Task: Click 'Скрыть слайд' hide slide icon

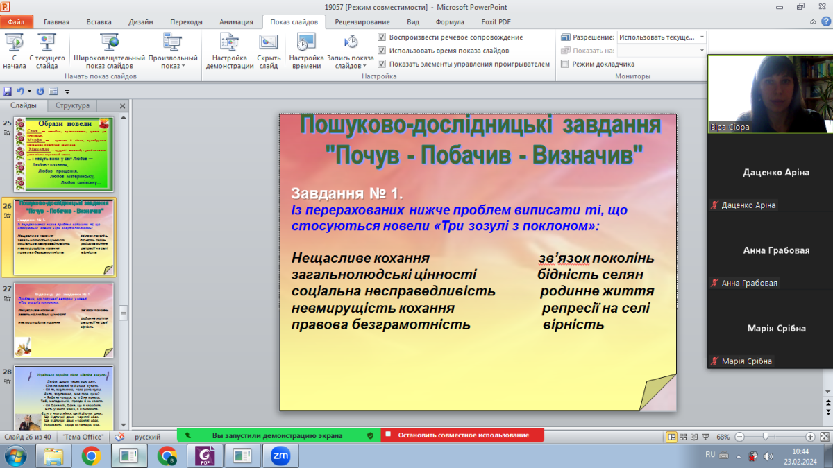Action: coord(269,43)
